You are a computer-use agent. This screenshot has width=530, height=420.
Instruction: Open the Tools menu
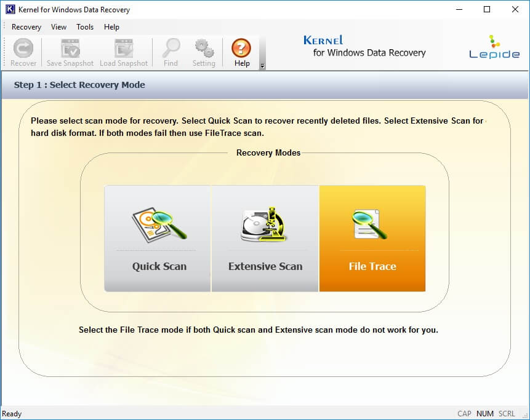[84, 27]
